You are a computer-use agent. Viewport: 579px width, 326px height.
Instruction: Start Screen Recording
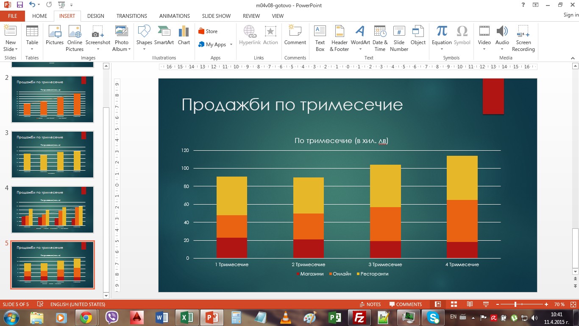523,38
